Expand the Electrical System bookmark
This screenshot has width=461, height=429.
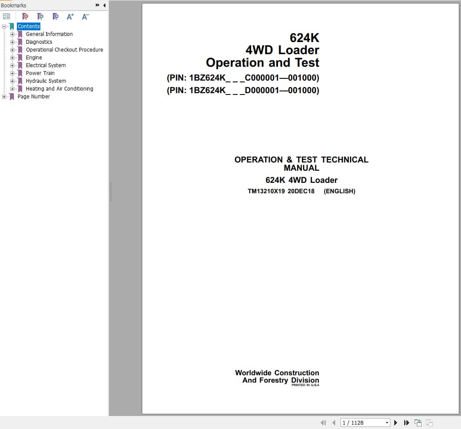point(12,65)
